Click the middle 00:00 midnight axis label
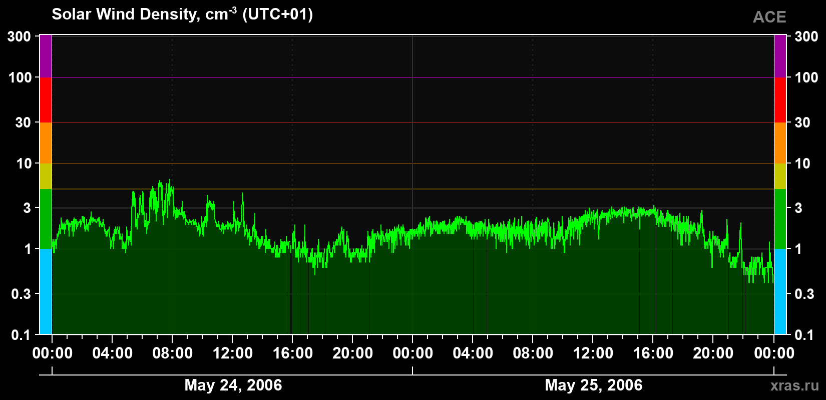 pyautogui.click(x=412, y=353)
